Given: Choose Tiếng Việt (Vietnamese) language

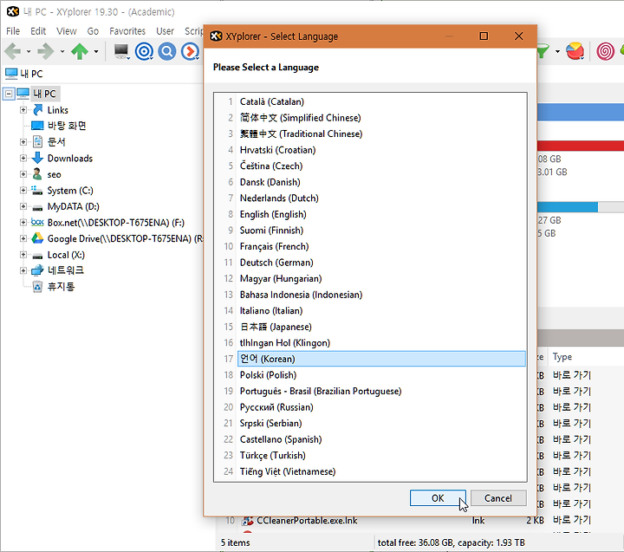Looking at the screenshot, I should [381, 471].
